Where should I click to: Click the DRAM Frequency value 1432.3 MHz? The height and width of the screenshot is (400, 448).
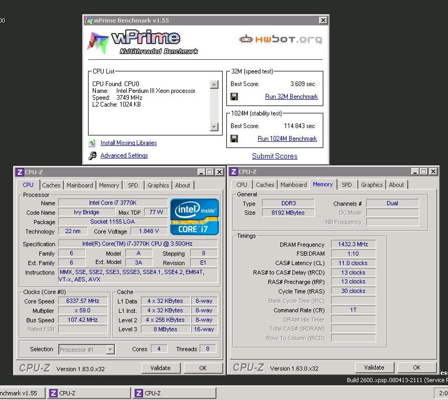coord(353,245)
